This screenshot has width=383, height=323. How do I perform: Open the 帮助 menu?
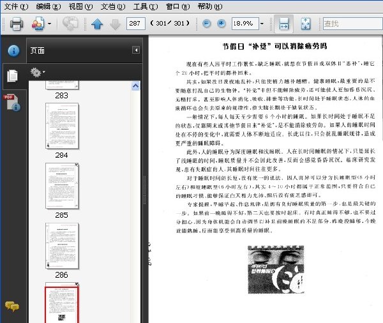point(210,6)
